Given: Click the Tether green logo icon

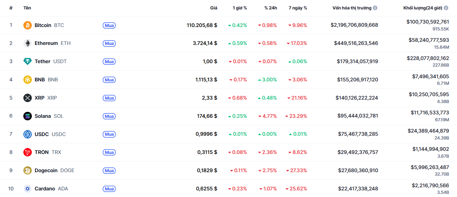Looking at the screenshot, I should 28,62.
